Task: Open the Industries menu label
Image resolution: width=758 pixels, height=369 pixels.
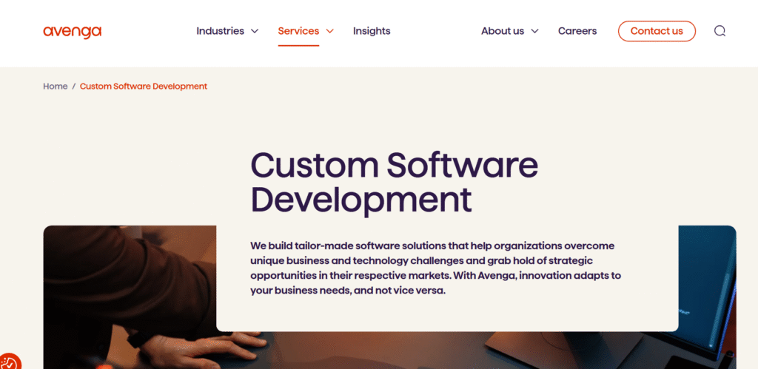Action: pos(220,31)
